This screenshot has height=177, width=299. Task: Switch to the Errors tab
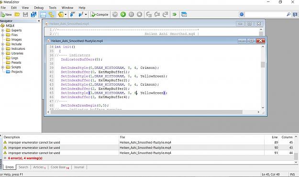(x=10, y=167)
